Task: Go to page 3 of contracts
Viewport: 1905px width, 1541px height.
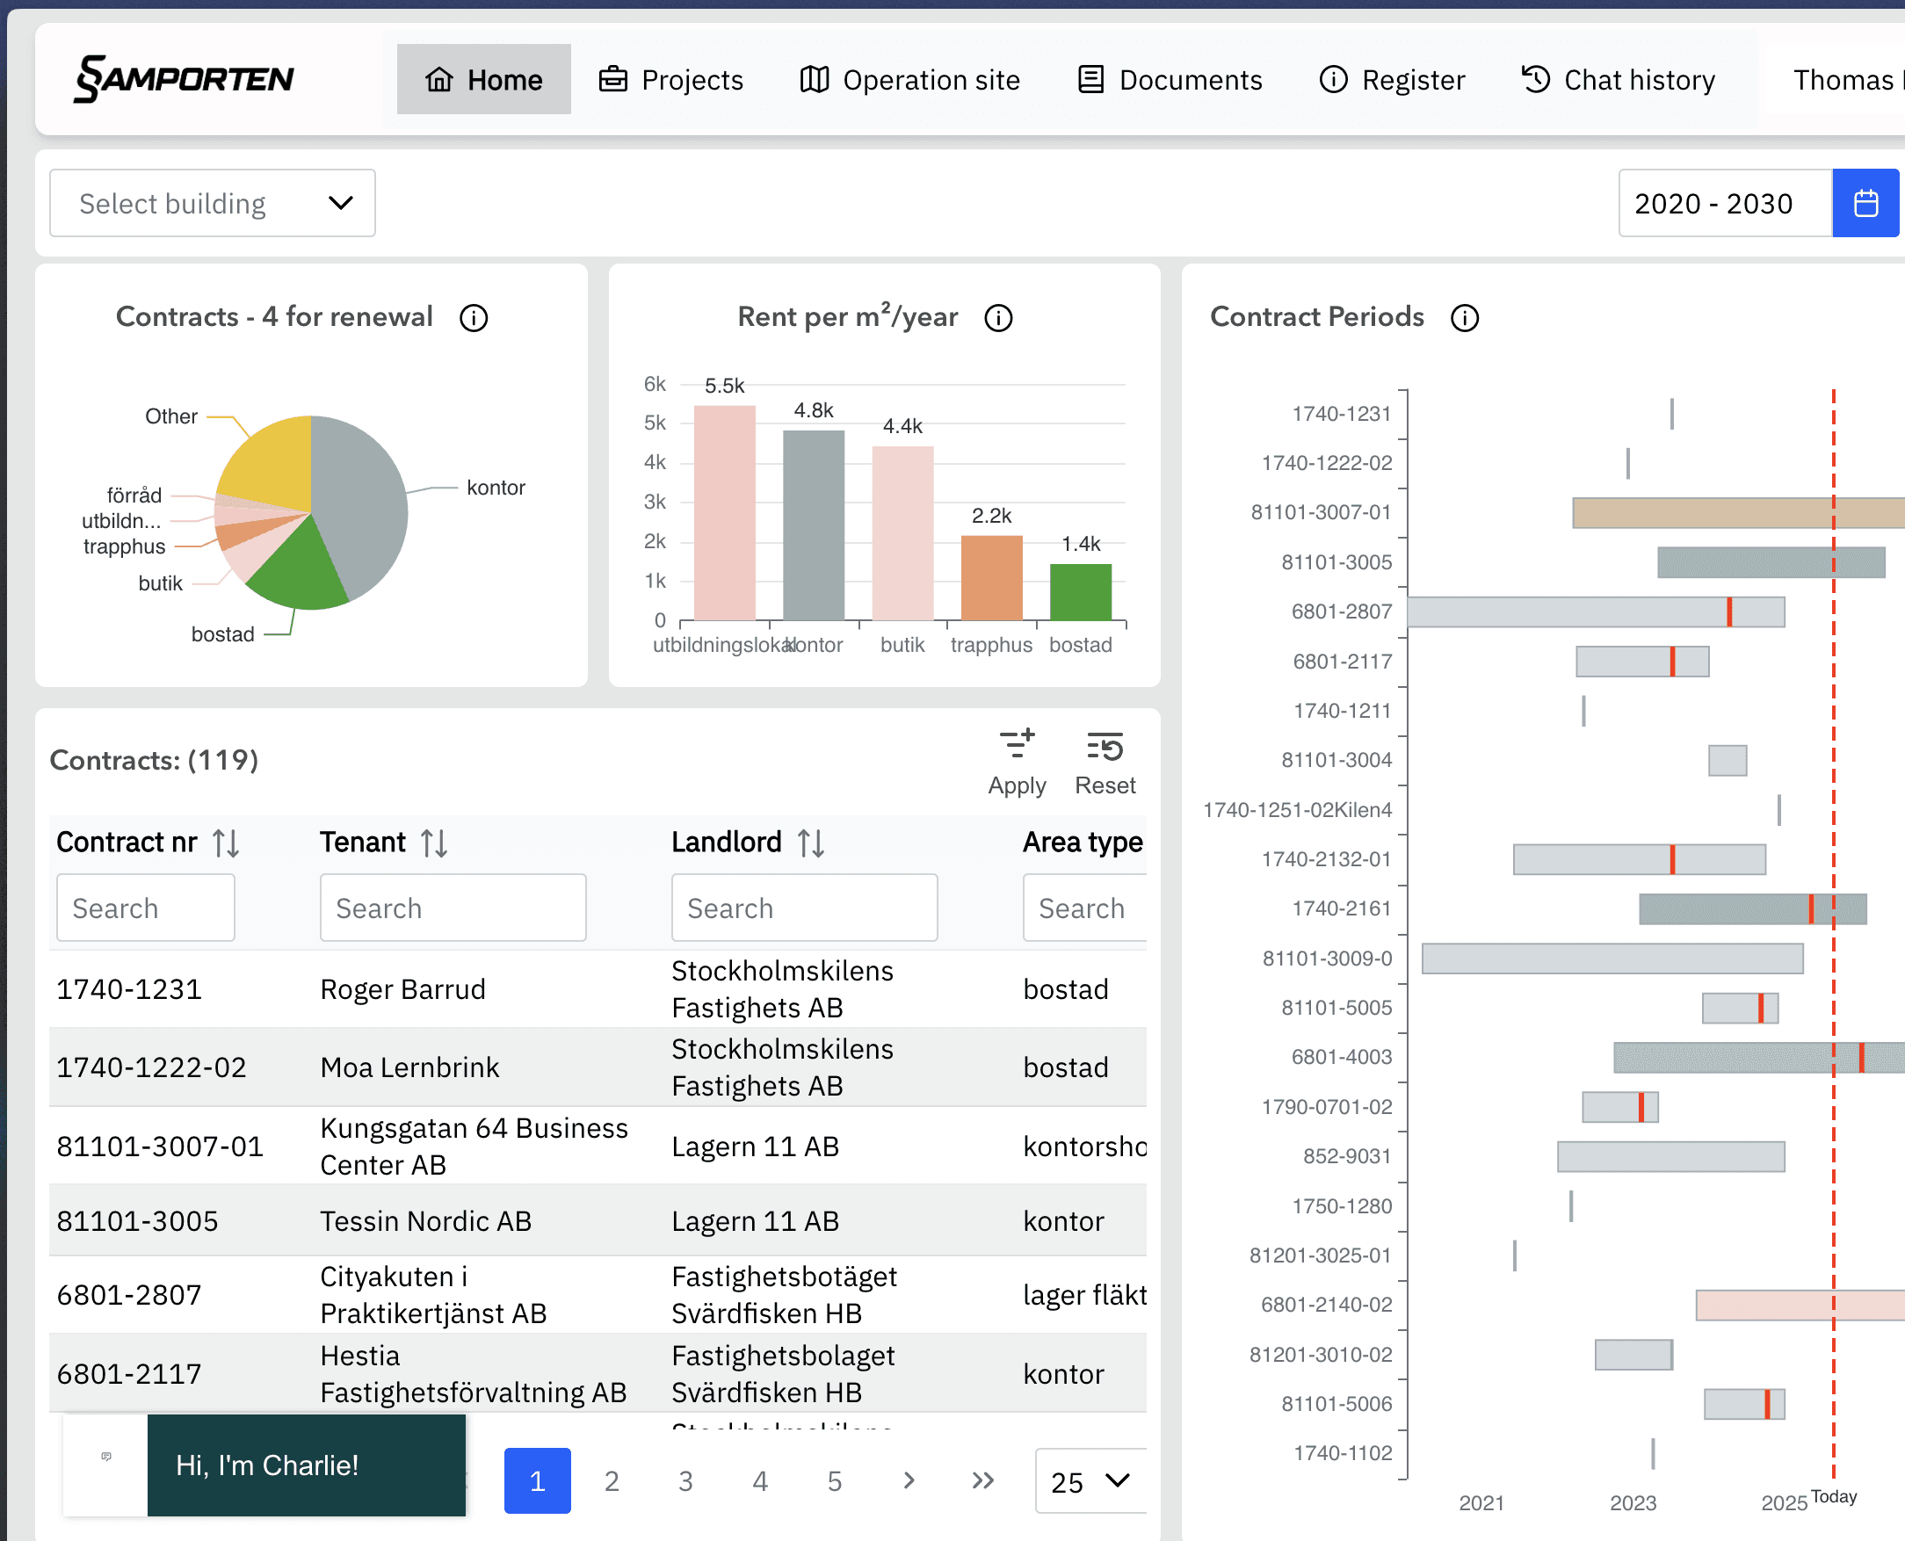Action: (685, 1480)
